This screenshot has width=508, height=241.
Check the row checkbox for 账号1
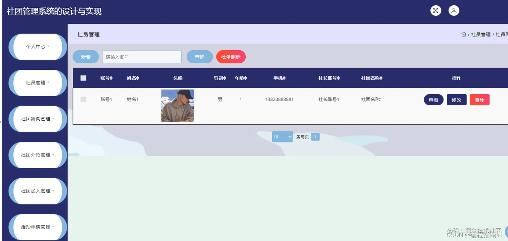[83, 99]
